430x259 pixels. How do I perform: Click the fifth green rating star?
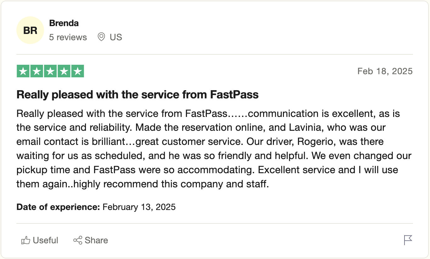click(77, 71)
